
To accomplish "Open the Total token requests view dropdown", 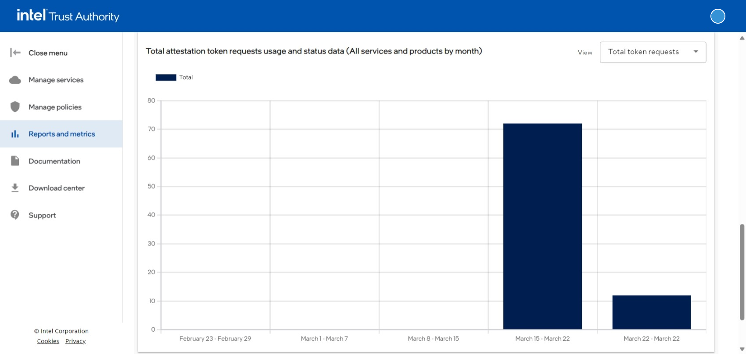I will coord(653,52).
